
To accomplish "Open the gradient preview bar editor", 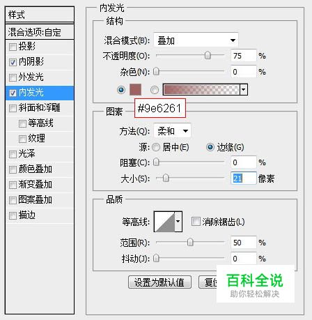I will pos(201,90).
